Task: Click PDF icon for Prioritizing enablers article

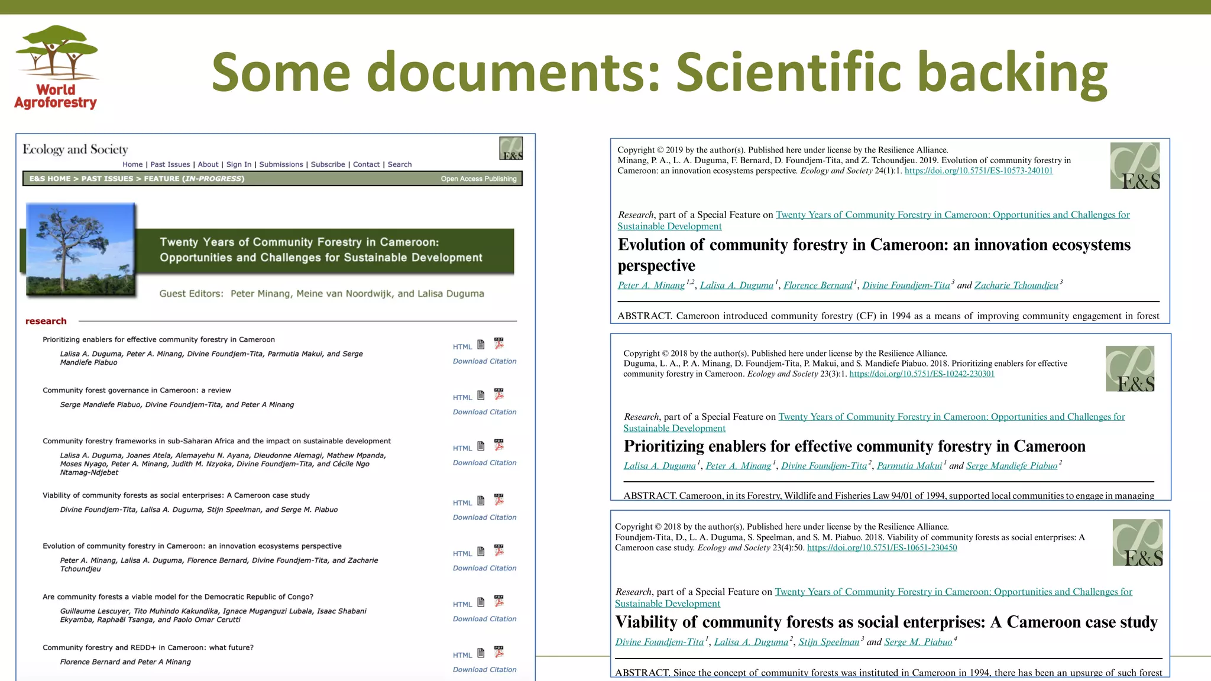Action: [x=499, y=344]
